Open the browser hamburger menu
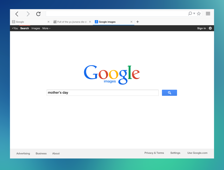This screenshot has width=224, height=170. (208, 14)
